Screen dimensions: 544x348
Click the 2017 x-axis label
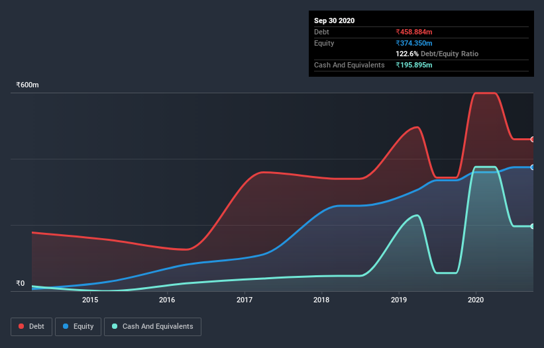coord(245,300)
